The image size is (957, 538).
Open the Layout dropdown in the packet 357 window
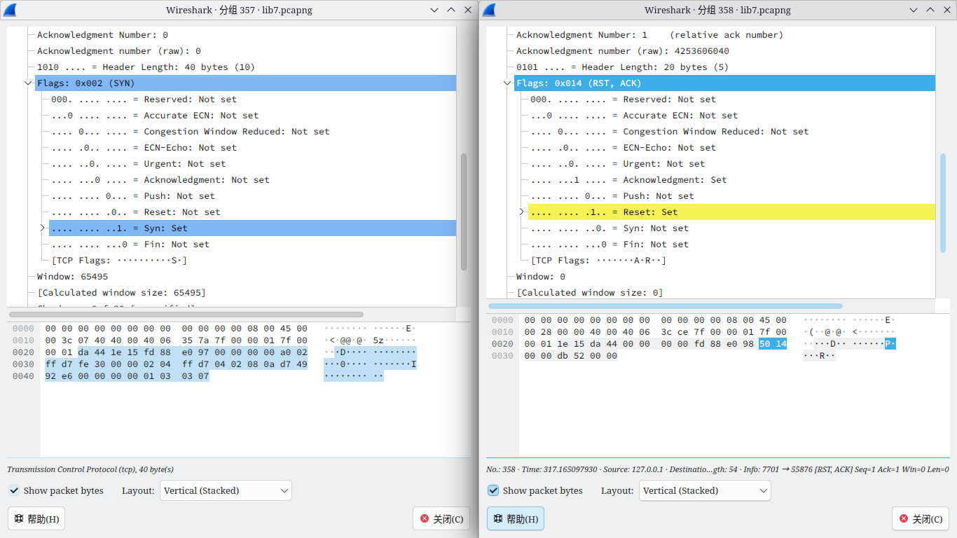tap(226, 490)
